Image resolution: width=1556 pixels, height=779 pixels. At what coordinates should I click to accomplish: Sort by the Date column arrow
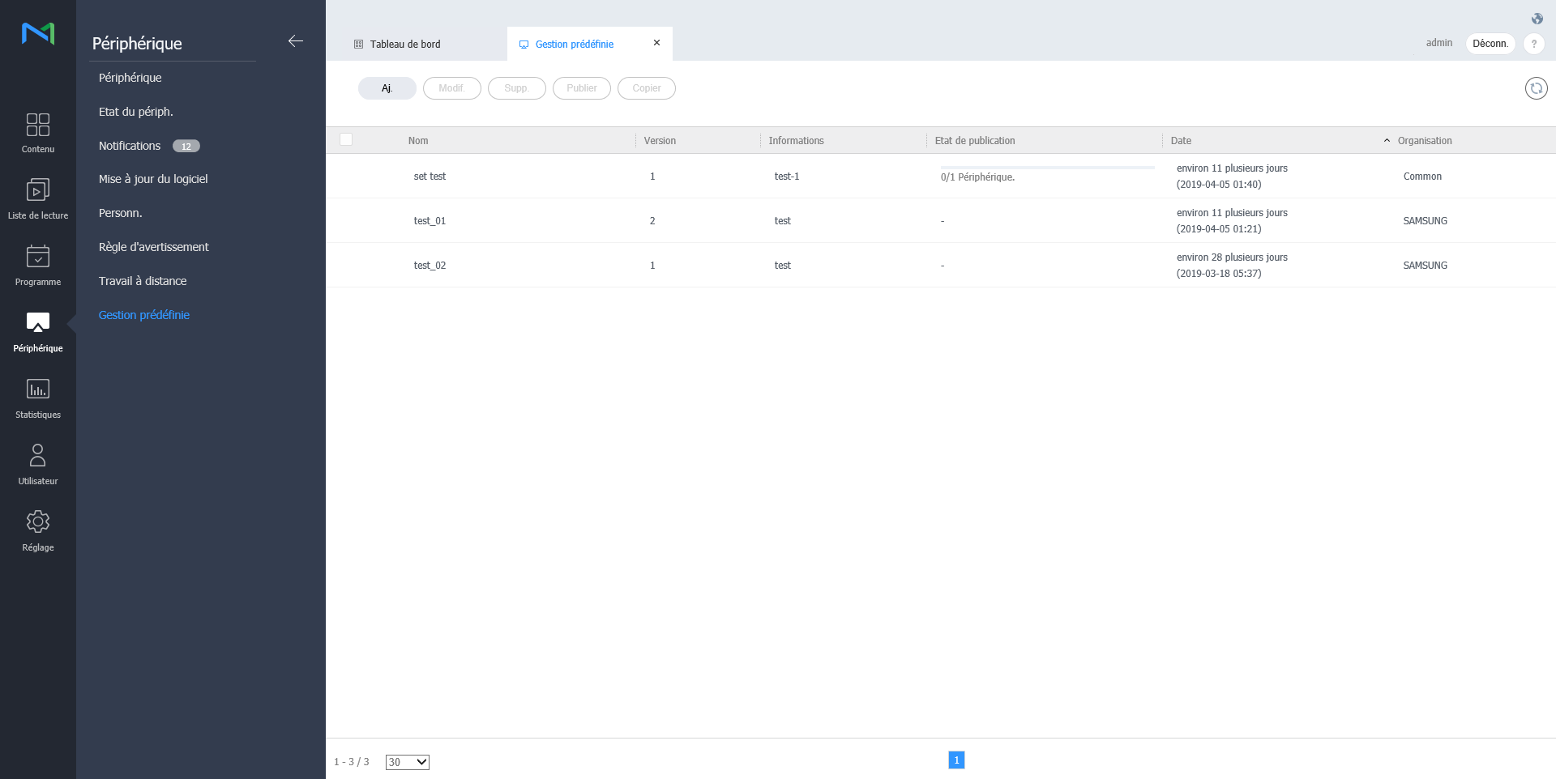tap(1387, 141)
